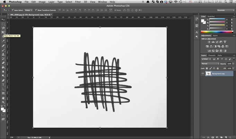Open the Opacity slider dropdown
Viewport: 236px width, 139px height.
[x=233, y=64]
